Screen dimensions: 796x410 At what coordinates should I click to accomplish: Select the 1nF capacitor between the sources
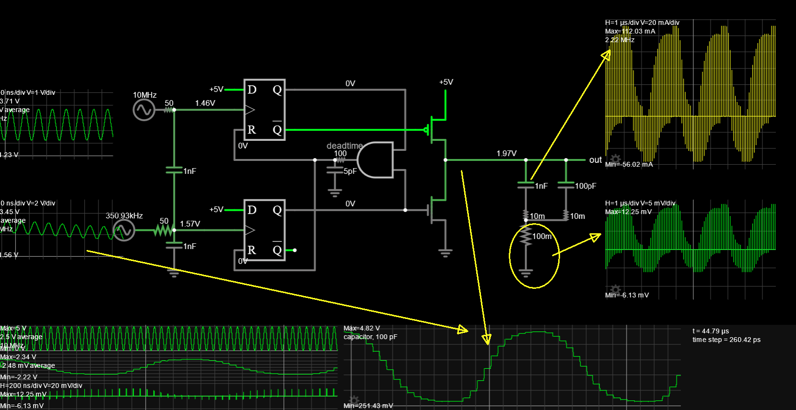point(174,170)
